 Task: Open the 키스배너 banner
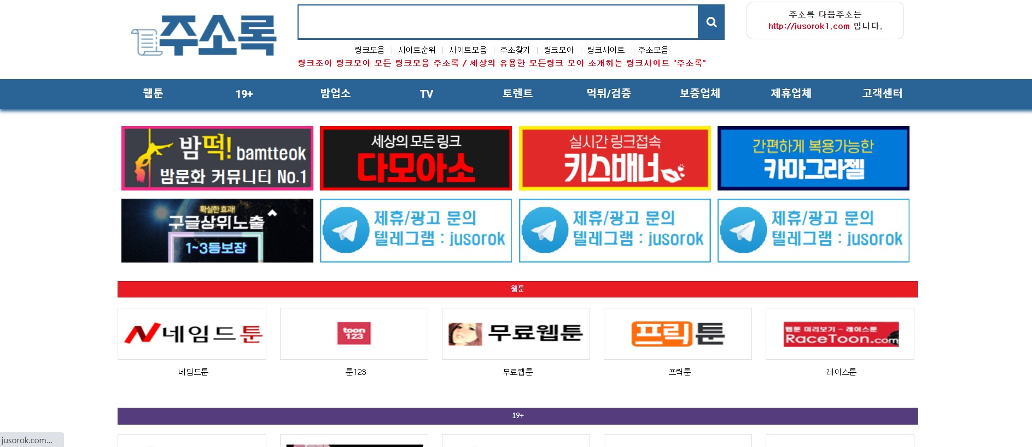(x=615, y=158)
